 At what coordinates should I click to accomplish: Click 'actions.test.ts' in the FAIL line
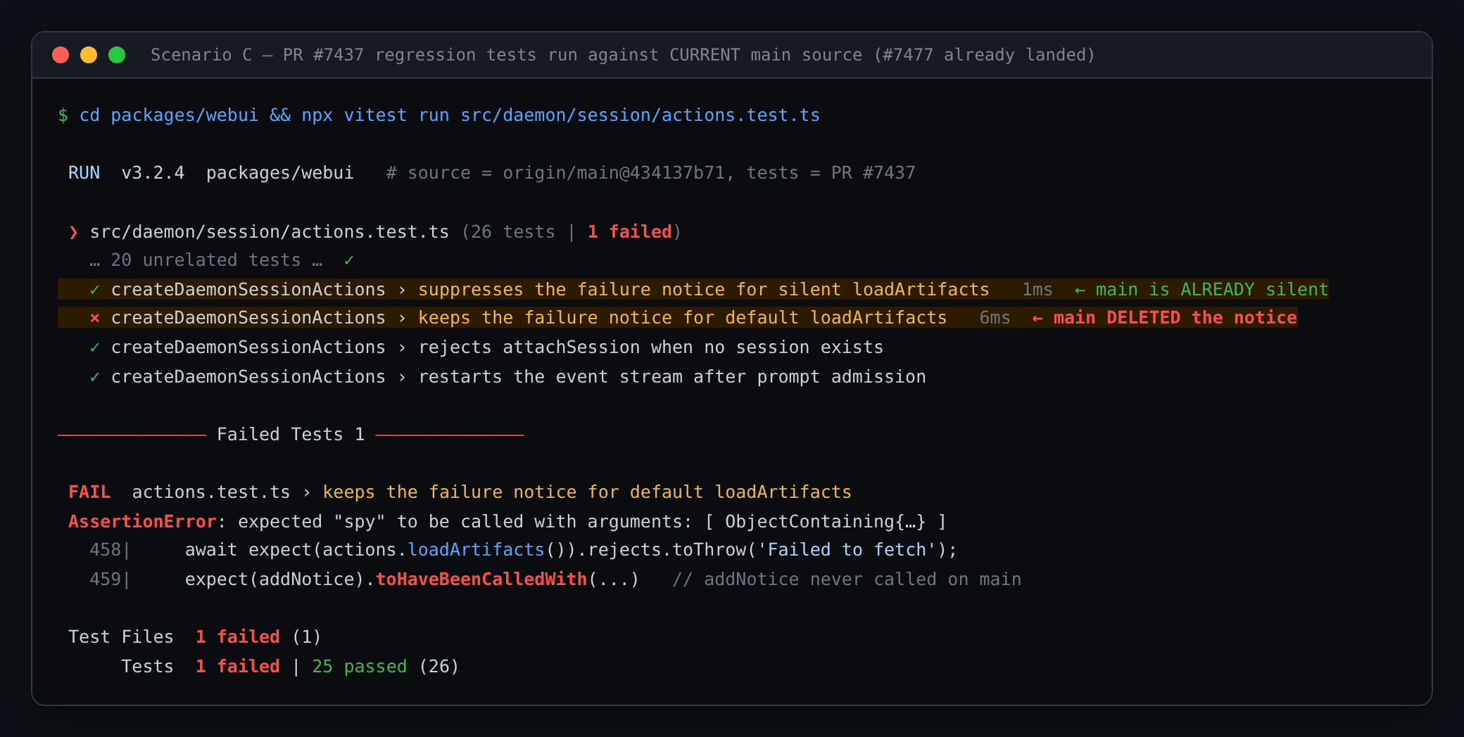(211, 492)
